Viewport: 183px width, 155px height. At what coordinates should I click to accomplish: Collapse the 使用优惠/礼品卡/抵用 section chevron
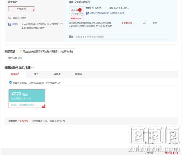[33, 67]
